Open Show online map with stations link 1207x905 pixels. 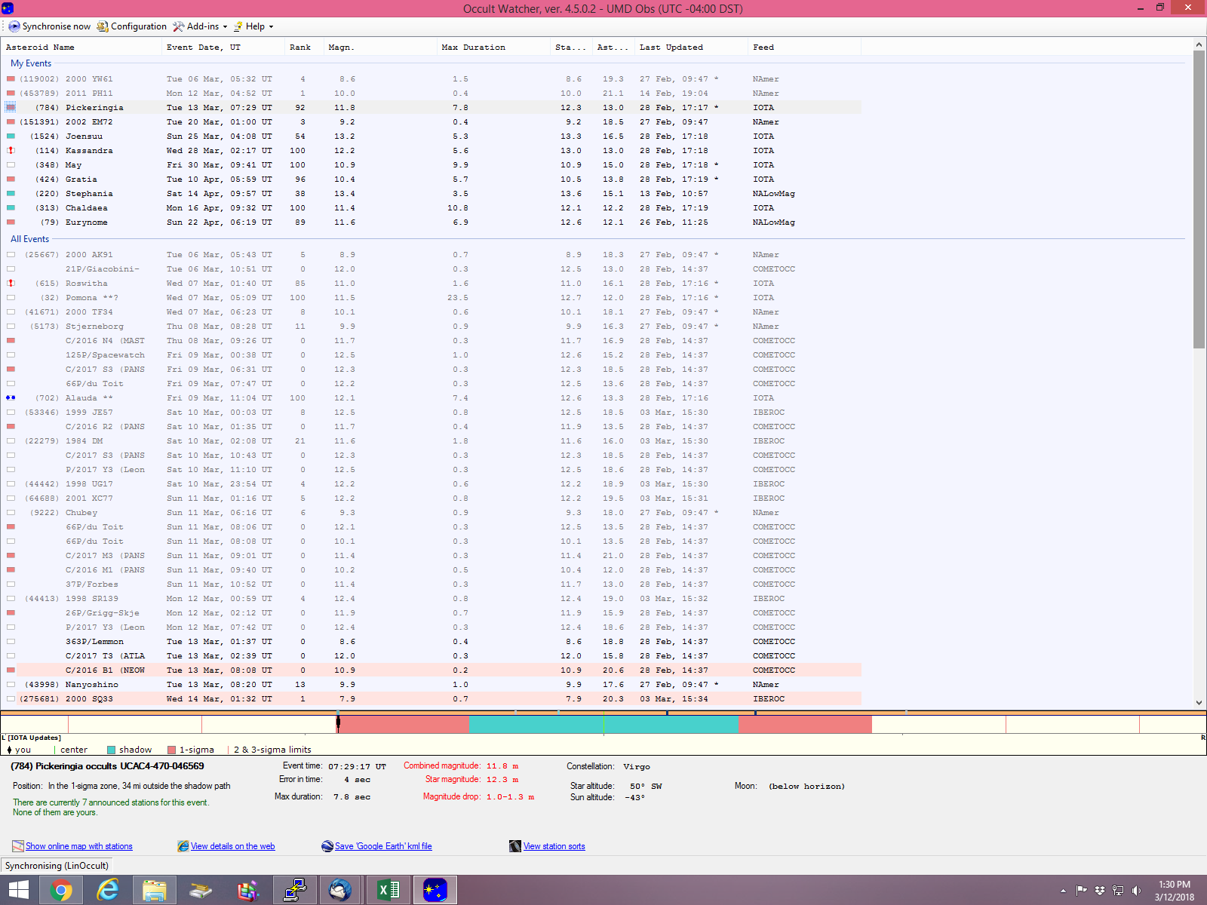click(x=78, y=846)
